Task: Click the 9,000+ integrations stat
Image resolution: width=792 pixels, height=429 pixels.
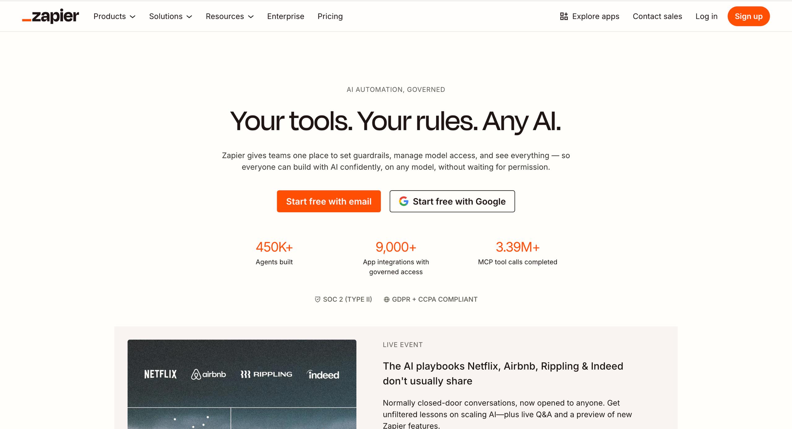Action: point(396,258)
